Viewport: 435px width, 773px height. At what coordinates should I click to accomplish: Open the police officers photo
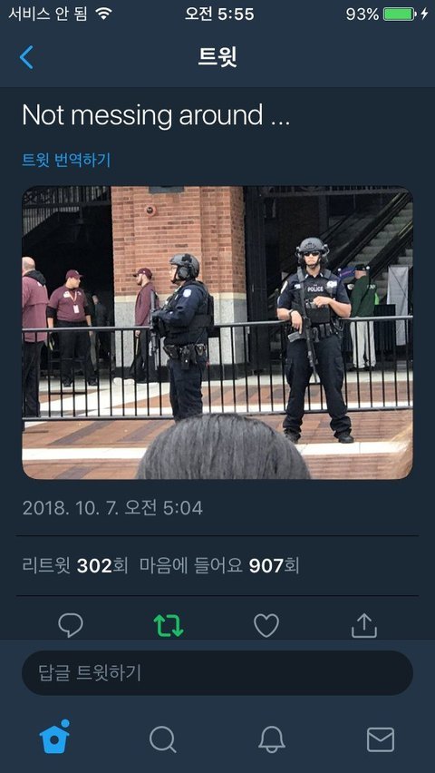pyautogui.click(x=217, y=332)
